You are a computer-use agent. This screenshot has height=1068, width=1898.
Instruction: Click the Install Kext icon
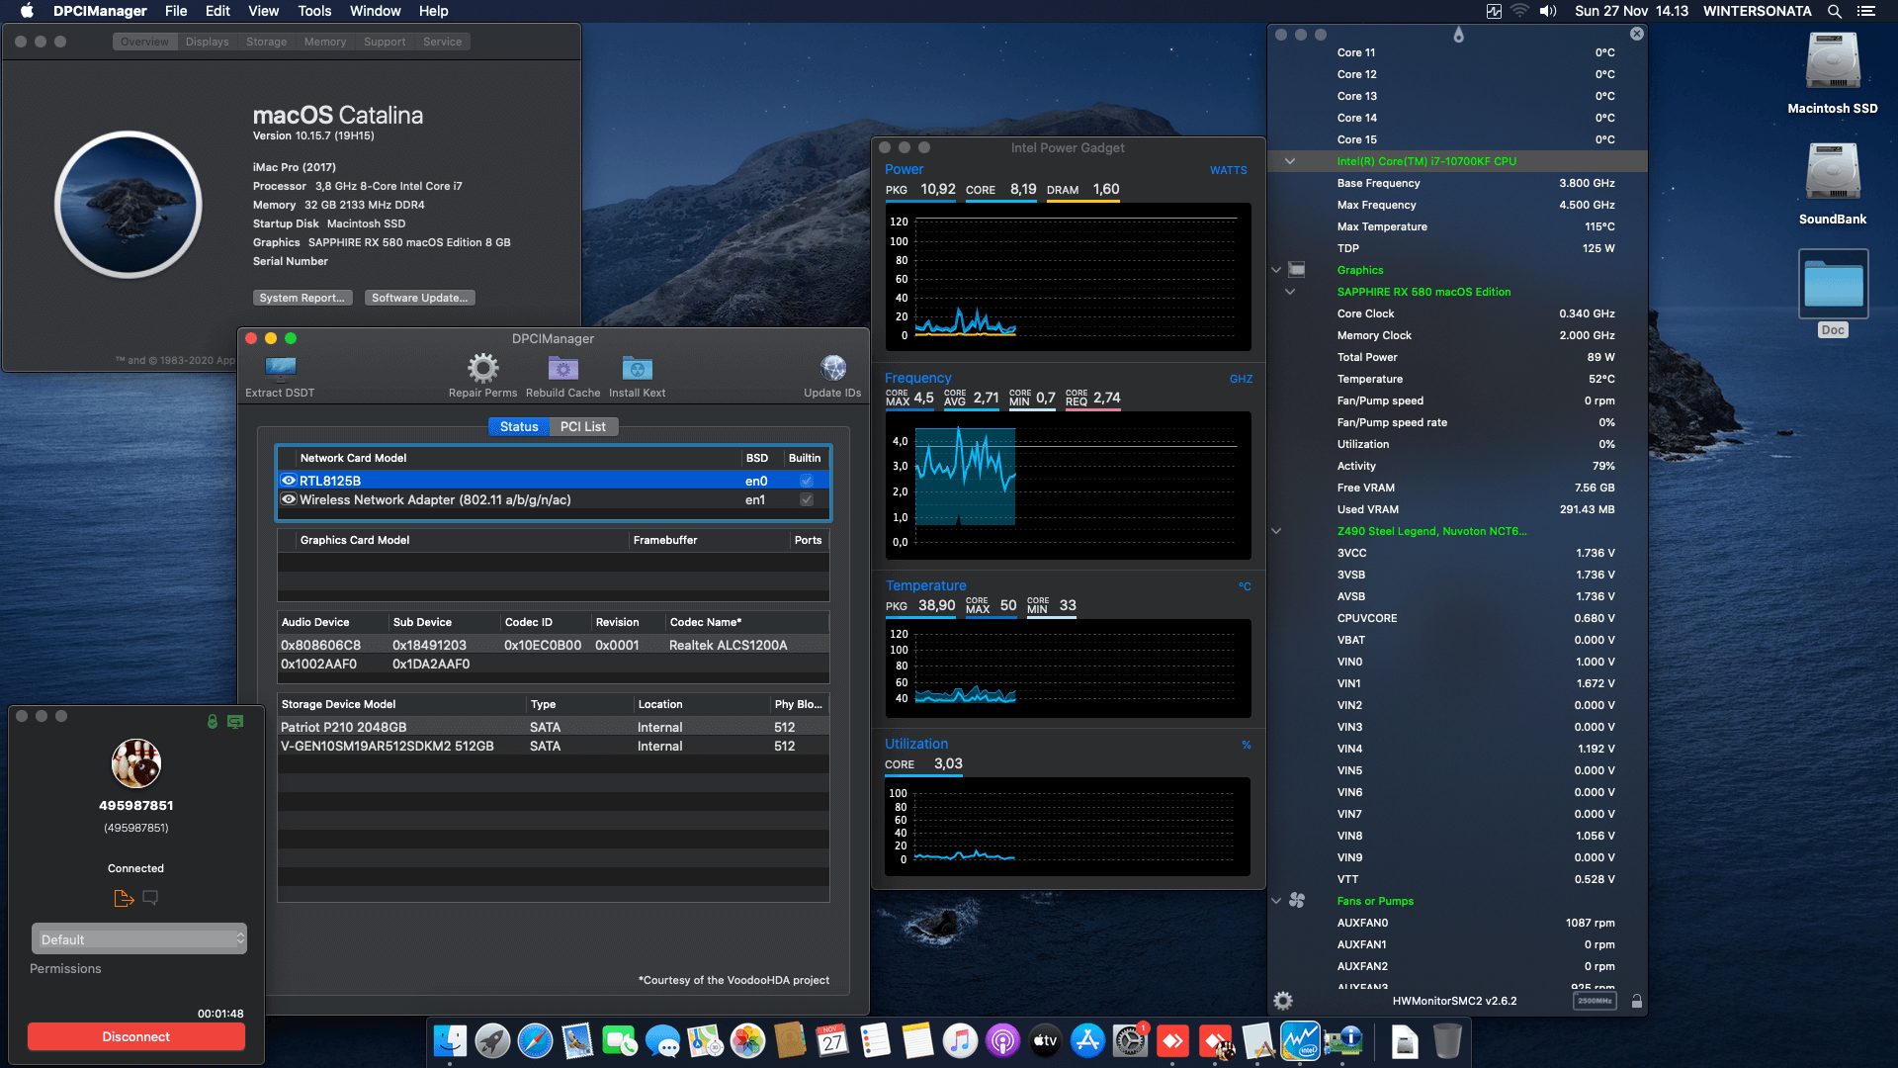coord(637,369)
